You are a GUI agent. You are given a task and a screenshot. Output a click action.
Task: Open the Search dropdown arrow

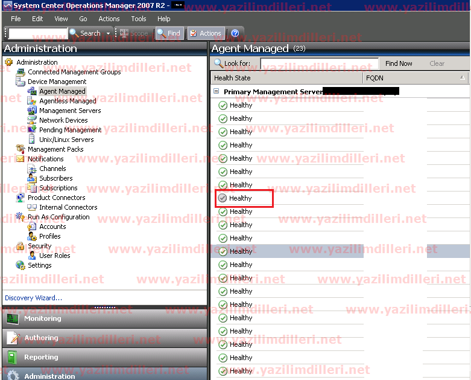point(108,33)
